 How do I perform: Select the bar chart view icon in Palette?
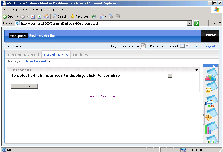[x=211, y=128]
